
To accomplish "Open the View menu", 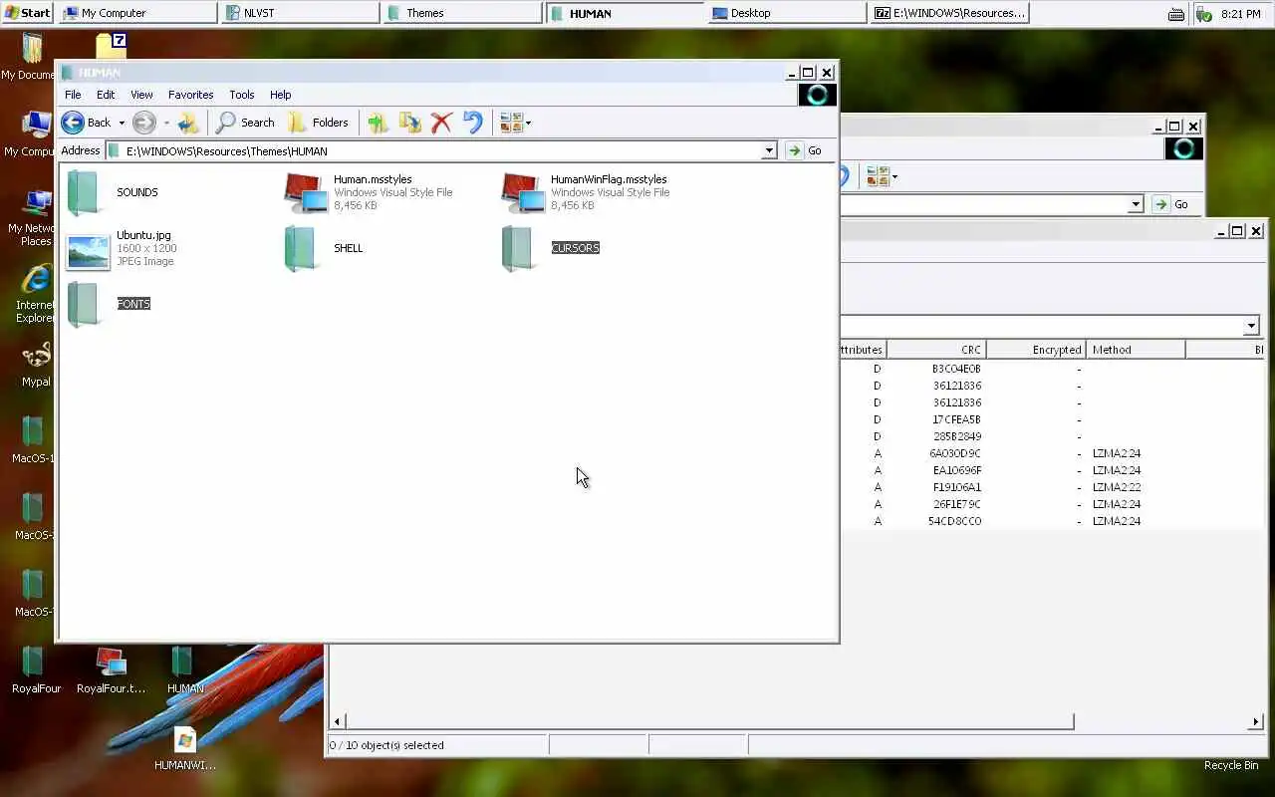I will (x=141, y=95).
